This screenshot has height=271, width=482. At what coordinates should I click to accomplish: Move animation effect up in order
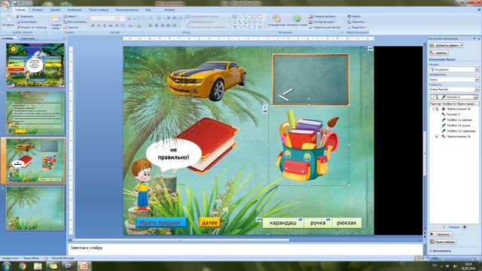pos(444,227)
